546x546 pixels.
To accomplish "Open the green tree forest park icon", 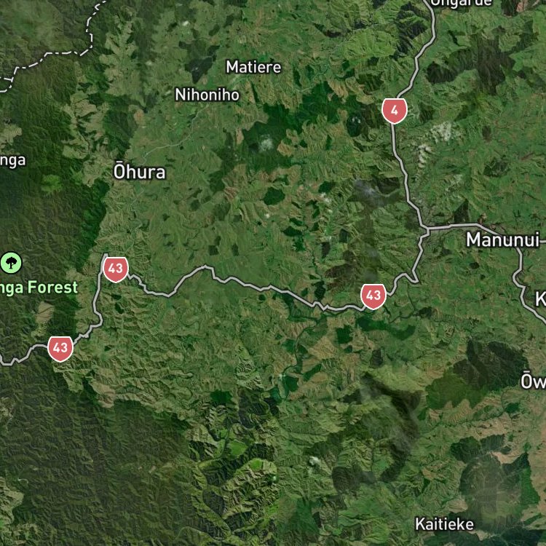I will point(11,263).
